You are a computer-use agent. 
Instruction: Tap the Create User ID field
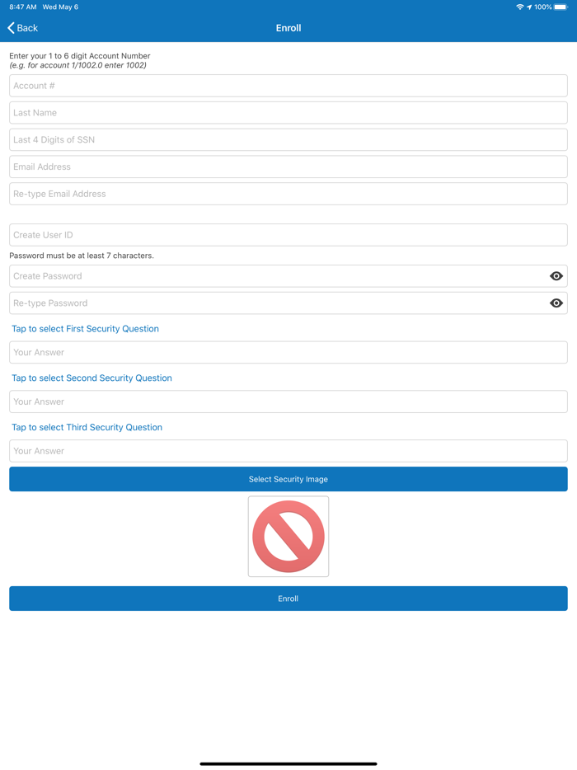click(x=288, y=235)
